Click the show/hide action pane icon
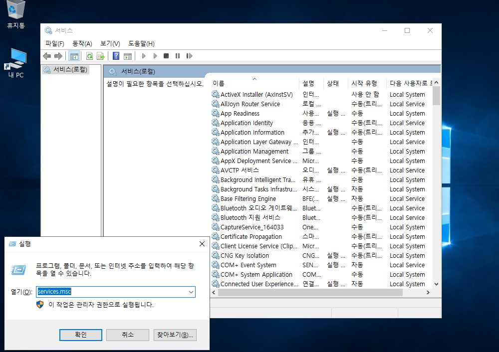This screenshot has width=499, height=352. 128,56
